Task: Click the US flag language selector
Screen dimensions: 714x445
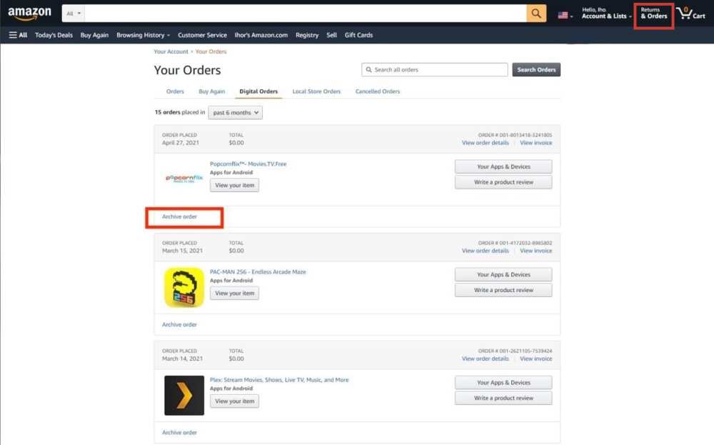Action: pos(565,16)
